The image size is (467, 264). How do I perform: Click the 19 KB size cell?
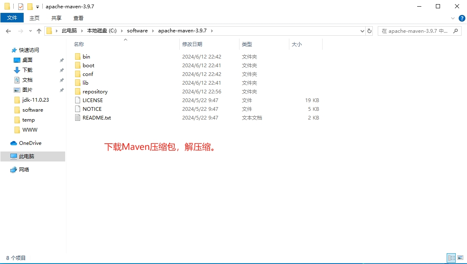312,100
